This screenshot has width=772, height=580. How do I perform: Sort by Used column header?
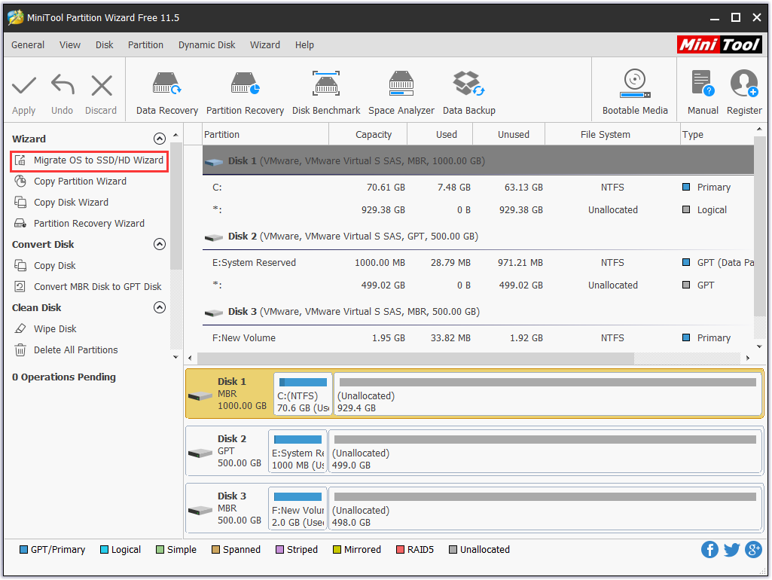(440, 134)
